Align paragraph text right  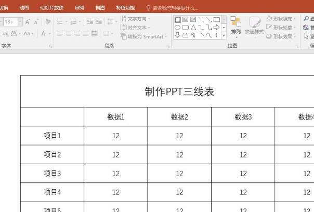pyautogui.click(x=77, y=34)
